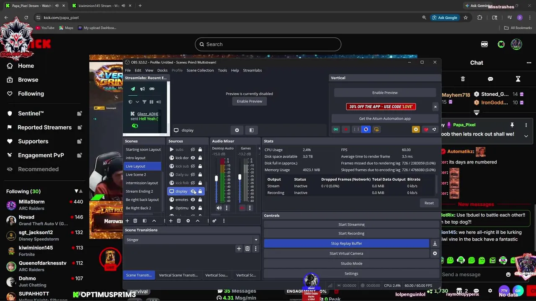Open the Scene Collection menu
The width and height of the screenshot is (536, 301).
[x=200, y=70]
